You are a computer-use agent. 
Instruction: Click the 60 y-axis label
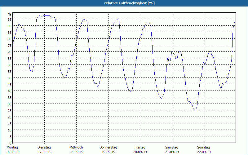(10, 65)
